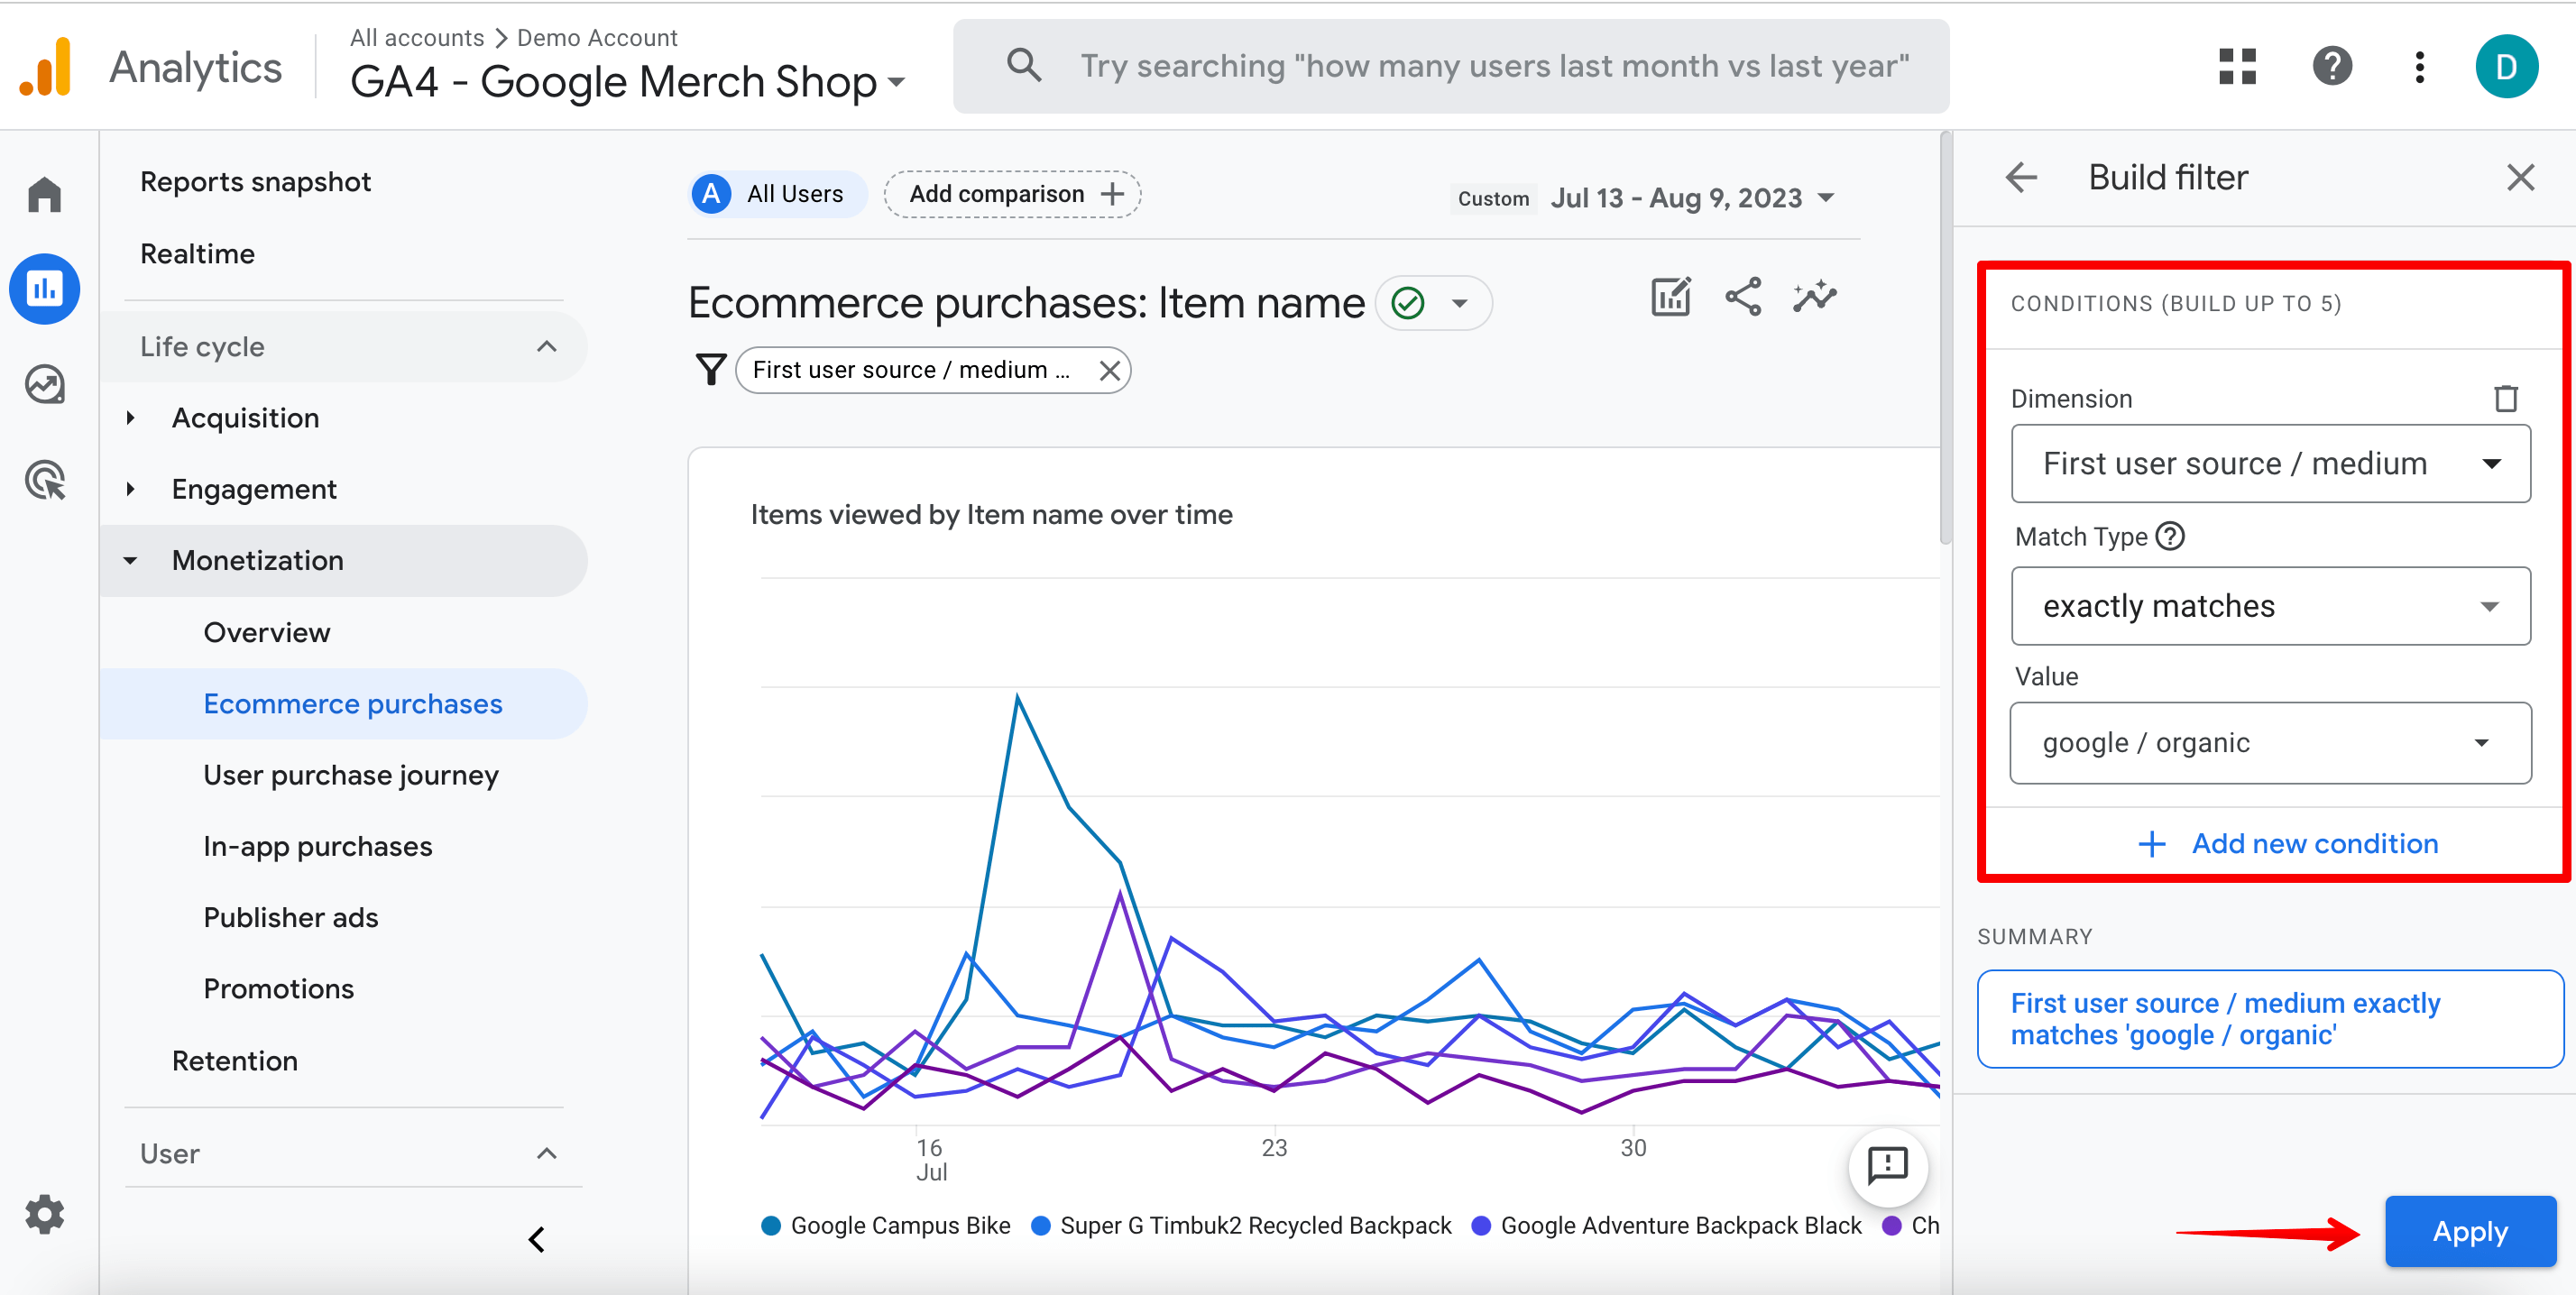Open the Help question mark icon
This screenshot has height=1295, width=2576.
pos(2333,67)
